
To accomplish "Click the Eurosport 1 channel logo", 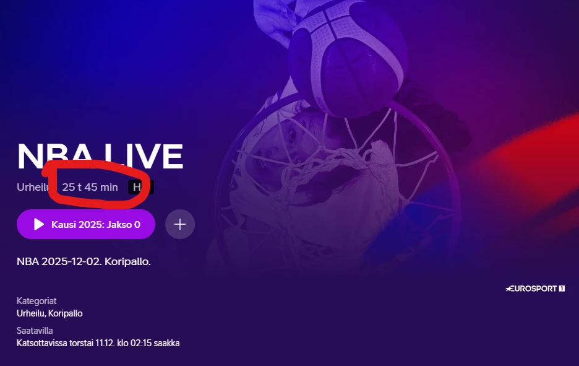I will 535,289.
